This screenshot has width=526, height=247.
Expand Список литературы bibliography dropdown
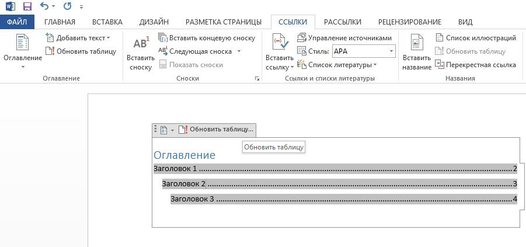tap(375, 65)
